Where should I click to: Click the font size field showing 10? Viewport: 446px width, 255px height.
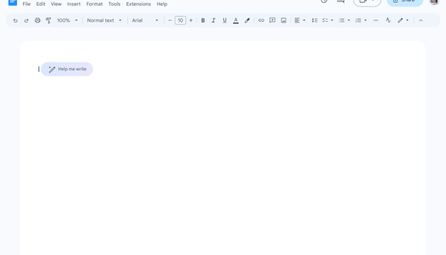click(180, 20)
